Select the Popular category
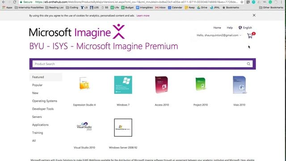The width and height of the screenshot is (286, 161). point(37,85)
